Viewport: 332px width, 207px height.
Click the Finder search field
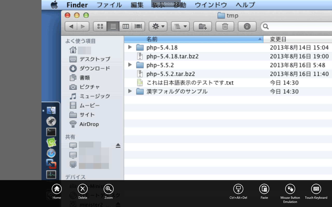pos(296,26)
